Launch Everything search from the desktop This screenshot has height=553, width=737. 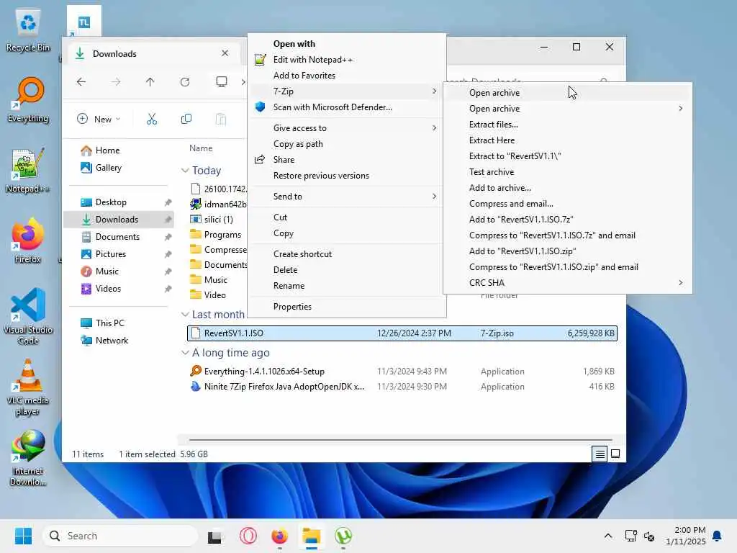[x=28, y=100]
